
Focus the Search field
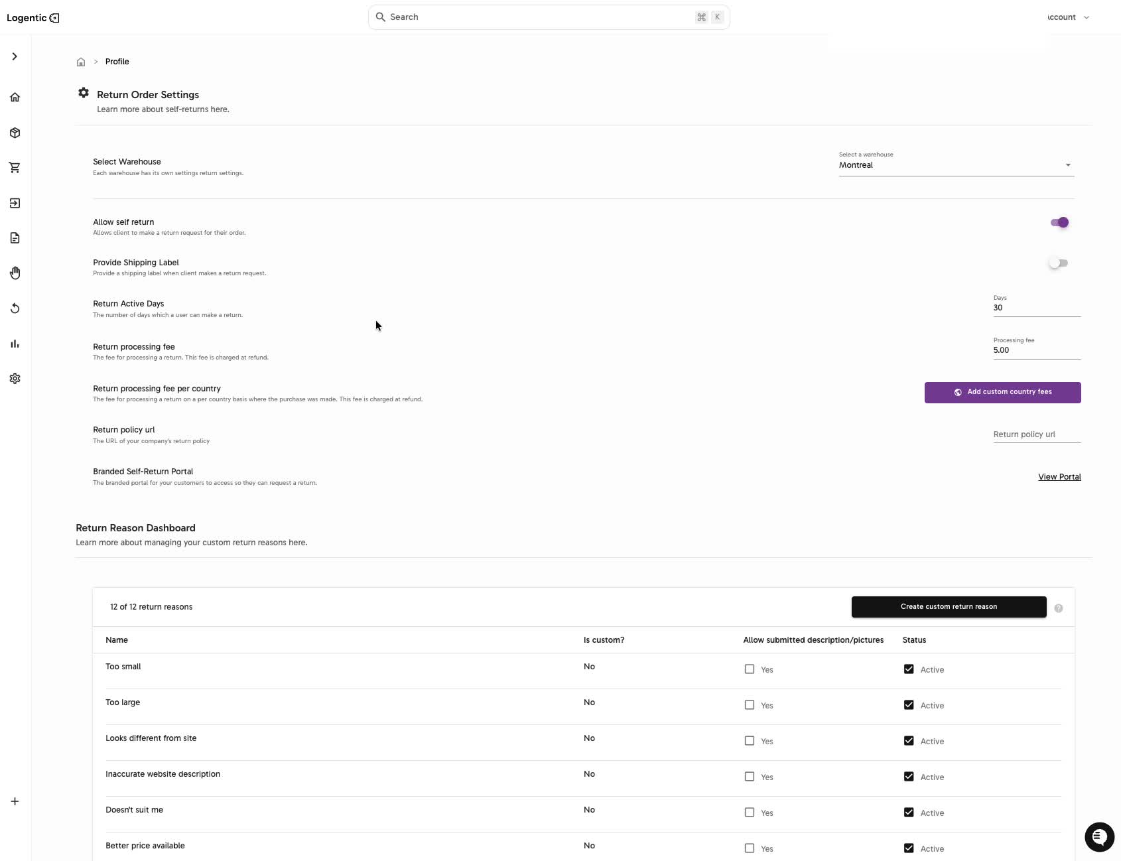[549, 17]
